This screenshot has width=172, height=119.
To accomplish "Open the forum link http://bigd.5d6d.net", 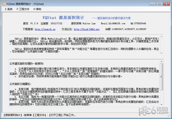I will (x=87, y=29).
